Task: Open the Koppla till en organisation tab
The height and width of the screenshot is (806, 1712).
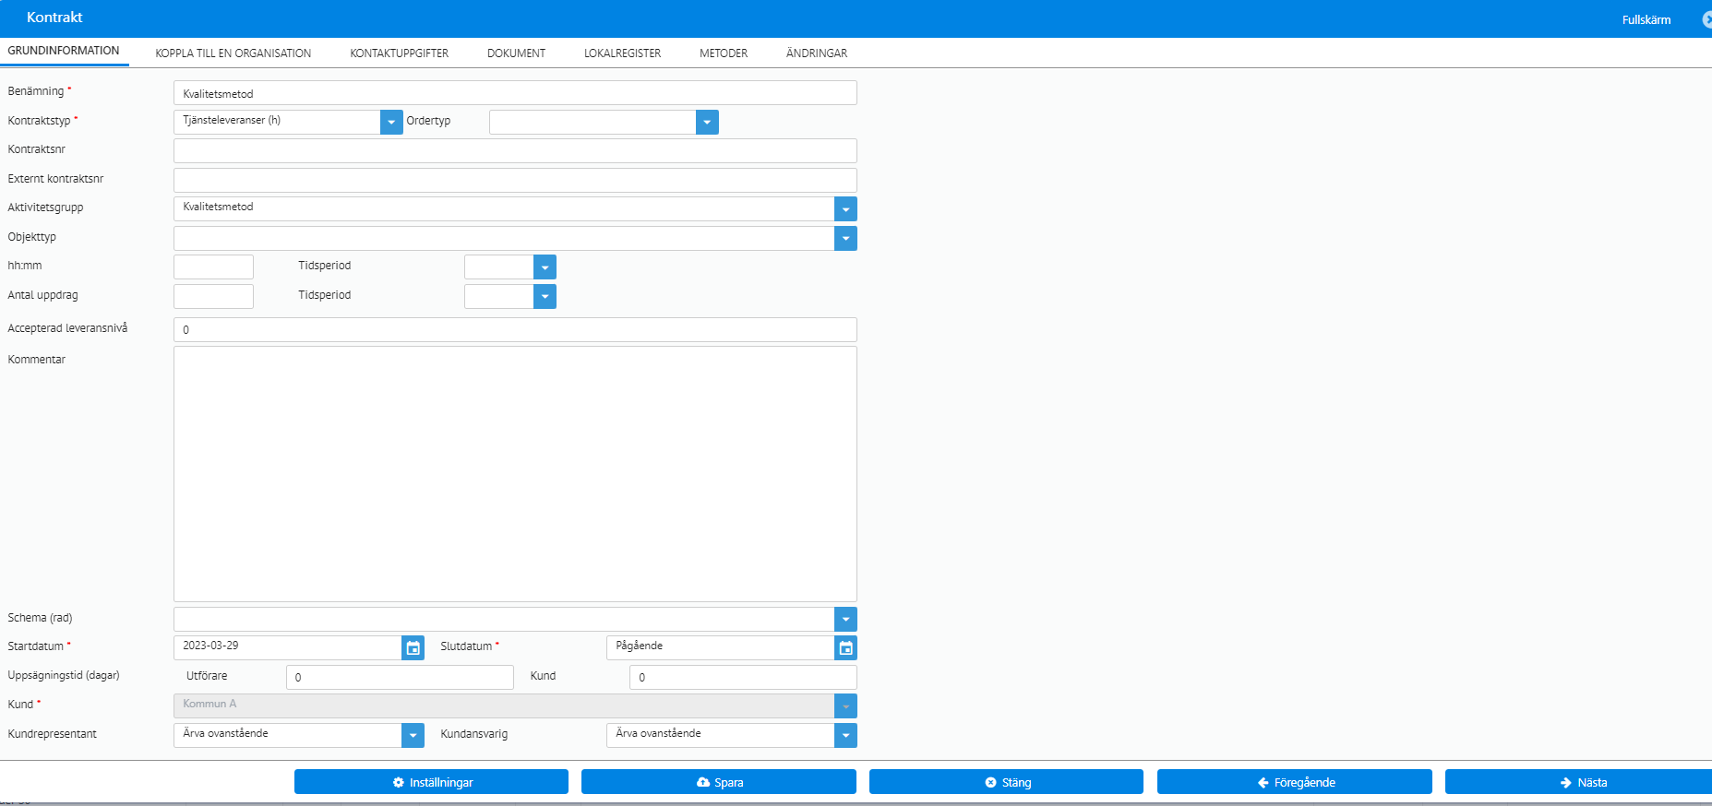Action: point(233,53)
